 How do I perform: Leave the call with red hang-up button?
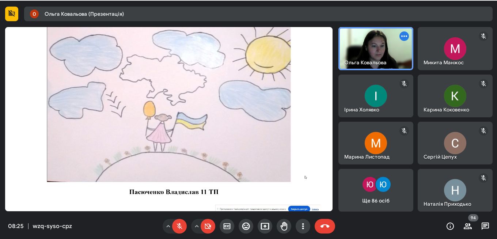[325, 226]
